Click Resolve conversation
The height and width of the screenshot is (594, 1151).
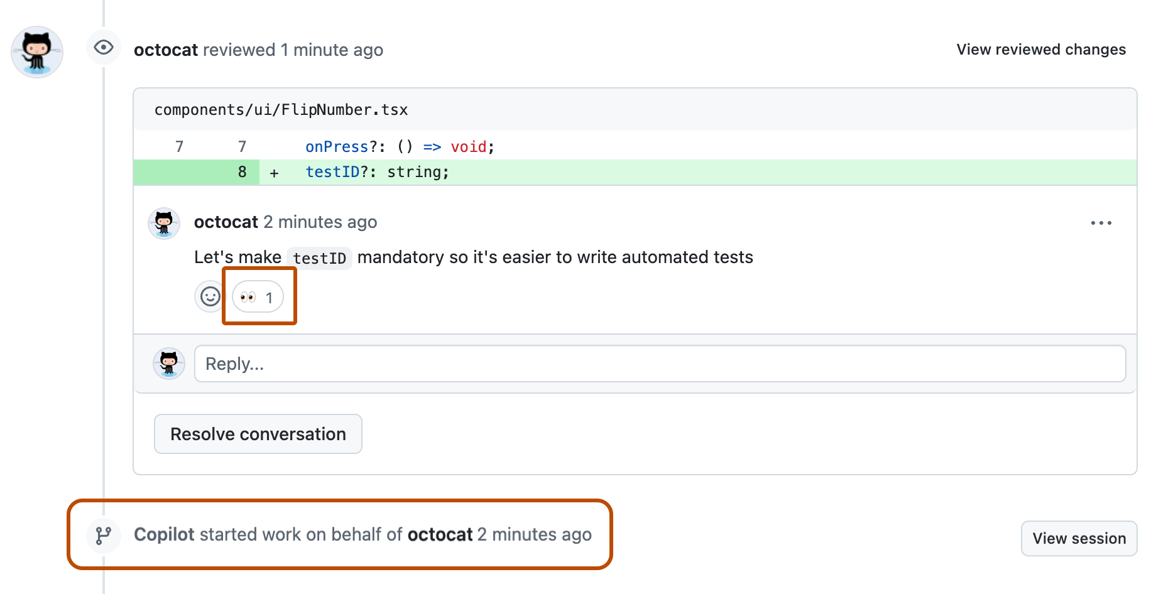pos(258,434)
